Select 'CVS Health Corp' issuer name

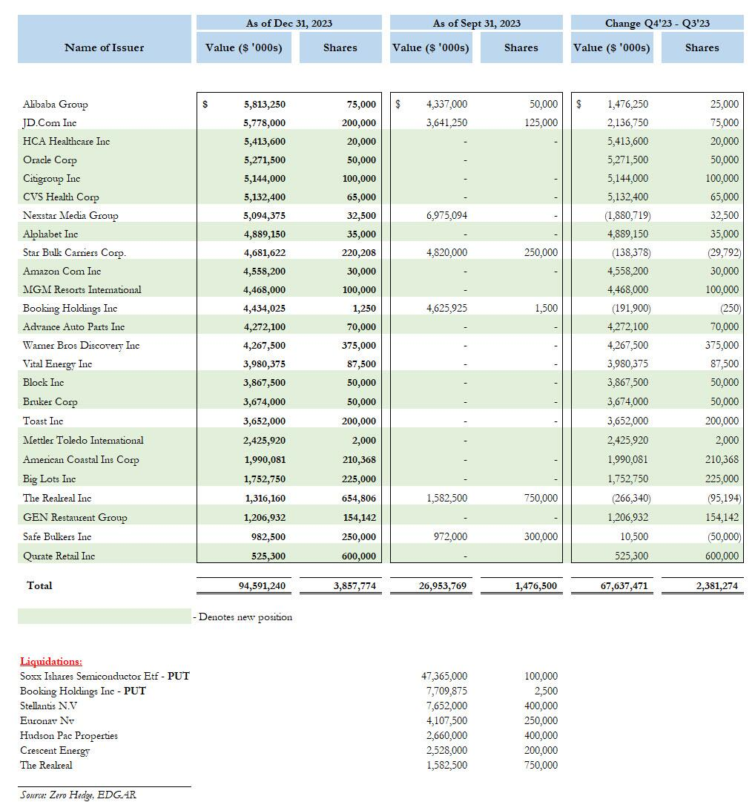tap(61, 197)
